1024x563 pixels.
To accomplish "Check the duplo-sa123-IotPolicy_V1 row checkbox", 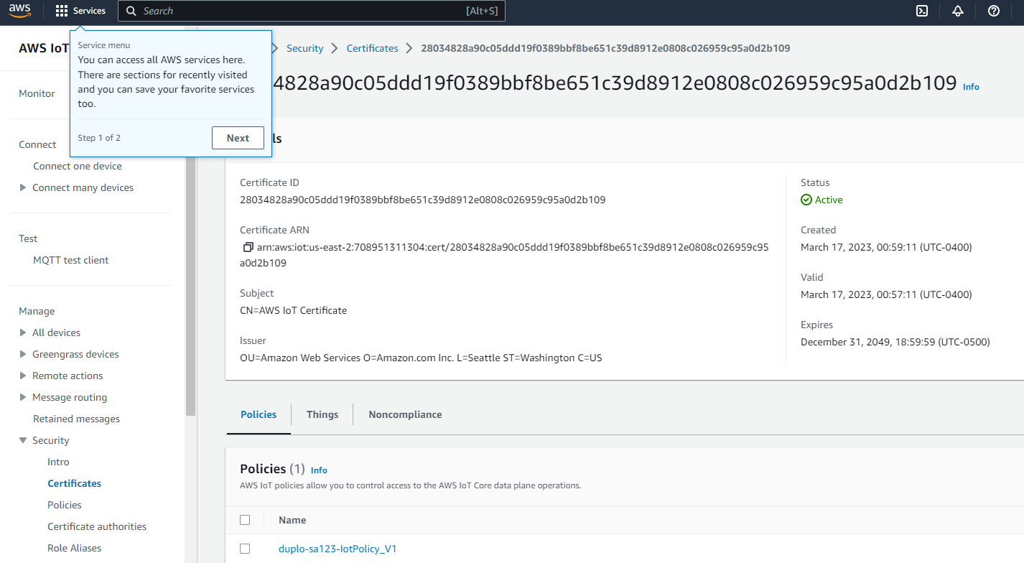I will (x=245, y=549).
